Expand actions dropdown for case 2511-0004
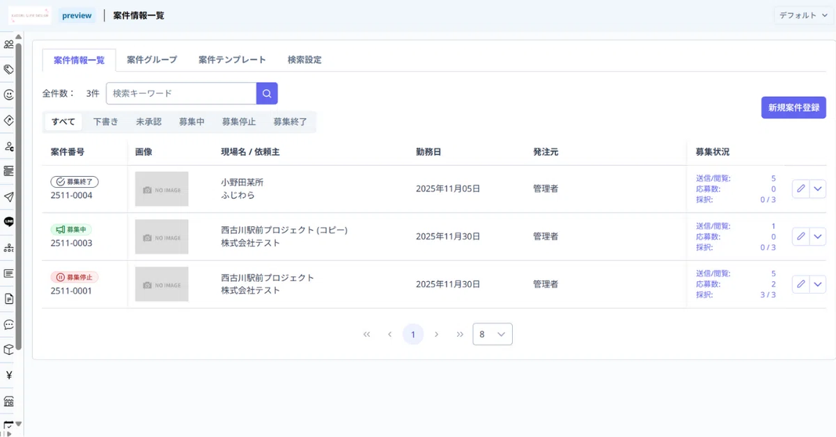 [x=818, y=189]
